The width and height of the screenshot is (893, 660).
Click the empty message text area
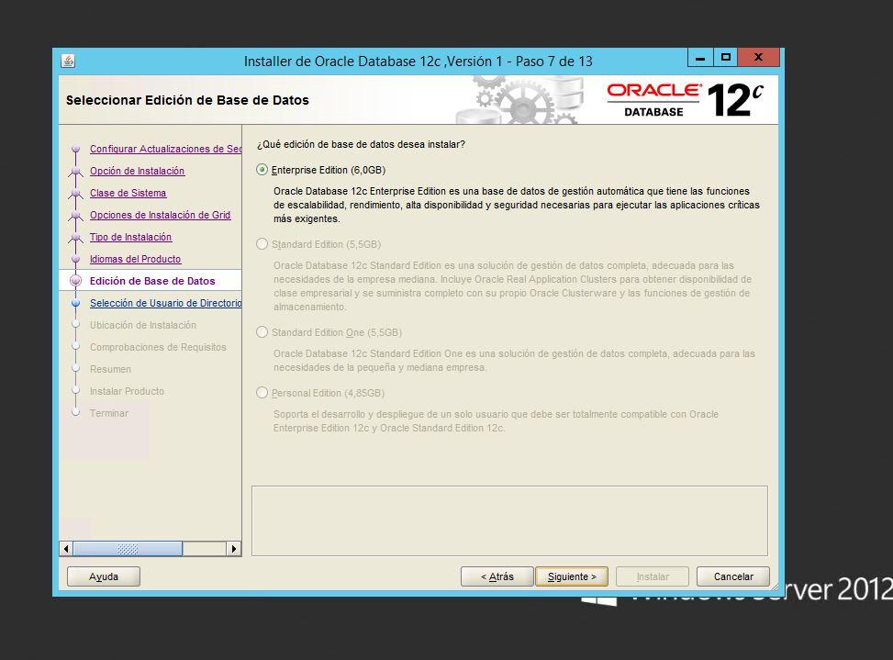pos(509,520)
